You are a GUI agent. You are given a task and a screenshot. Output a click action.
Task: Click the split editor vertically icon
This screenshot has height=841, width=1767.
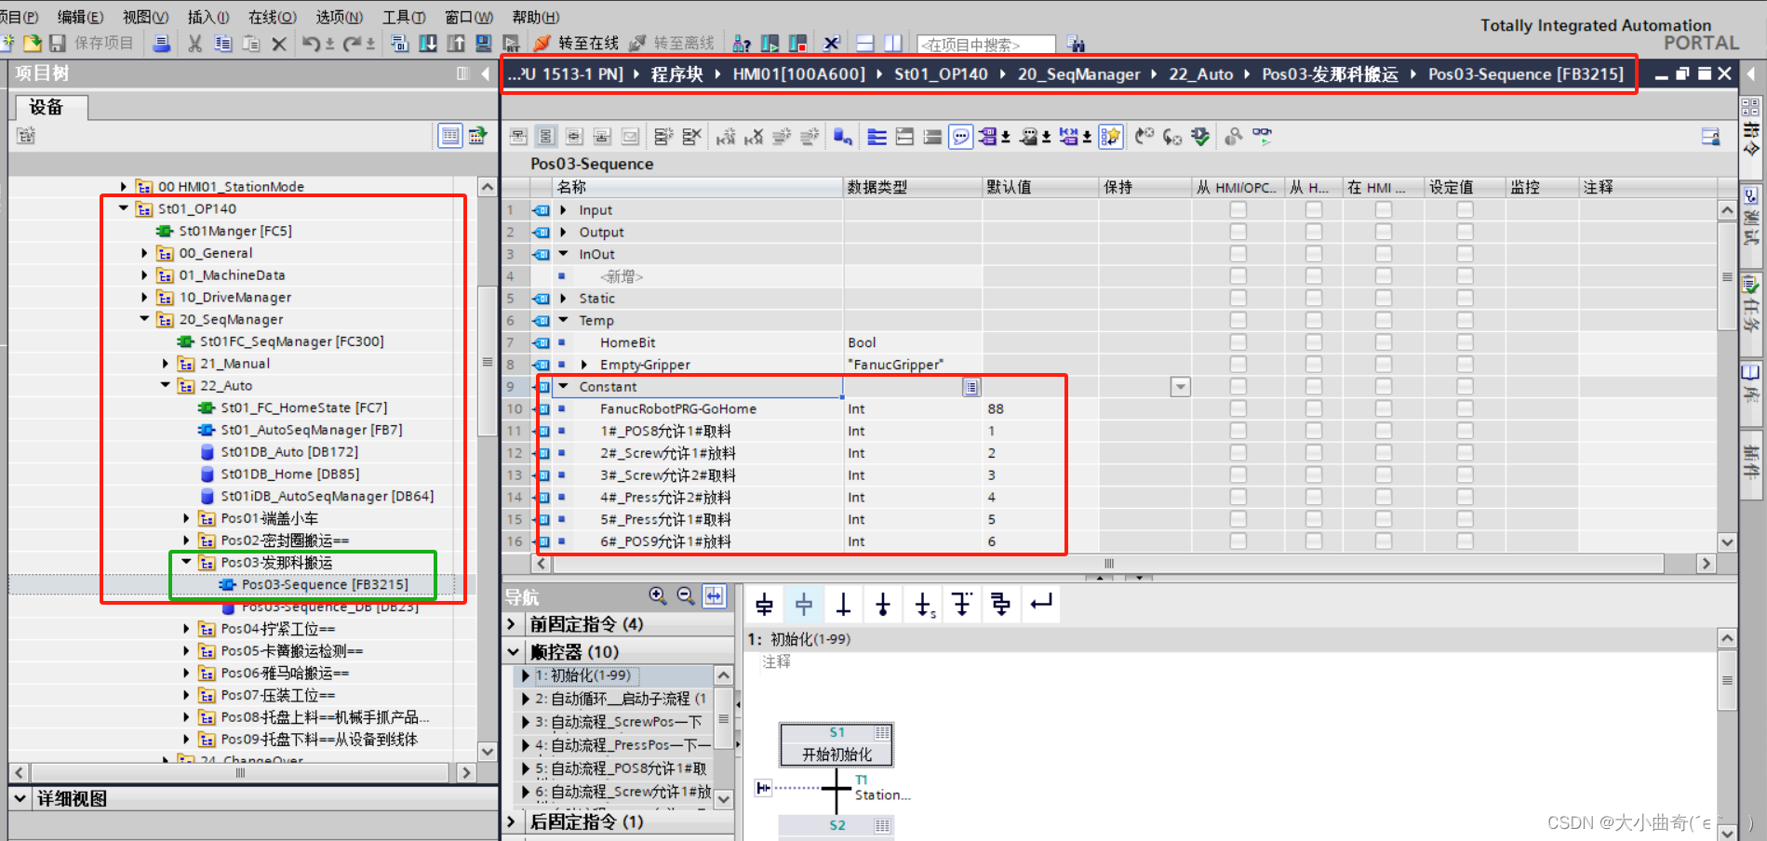(x=893, y=43)
